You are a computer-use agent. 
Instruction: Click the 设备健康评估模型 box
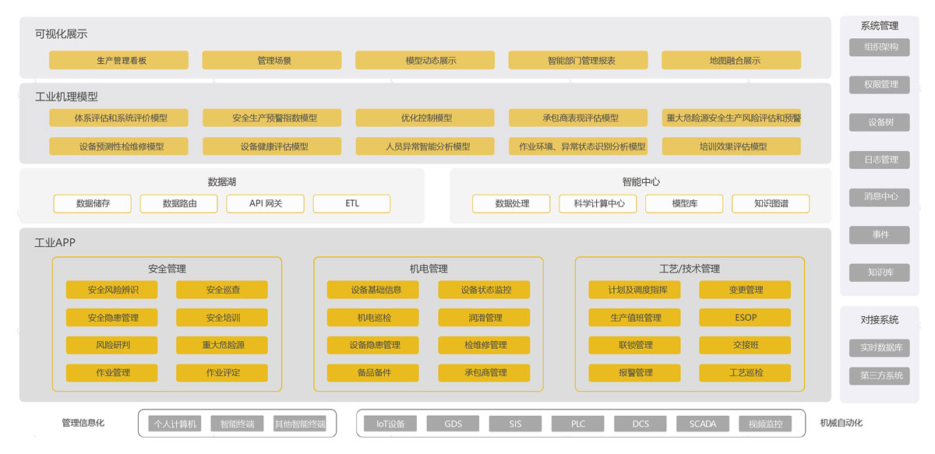pyautogui.click(x=272, y=146)
